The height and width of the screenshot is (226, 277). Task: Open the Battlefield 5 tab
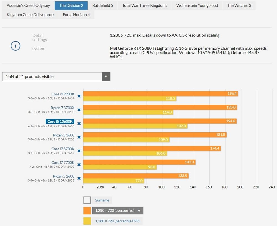click(102, 6)
